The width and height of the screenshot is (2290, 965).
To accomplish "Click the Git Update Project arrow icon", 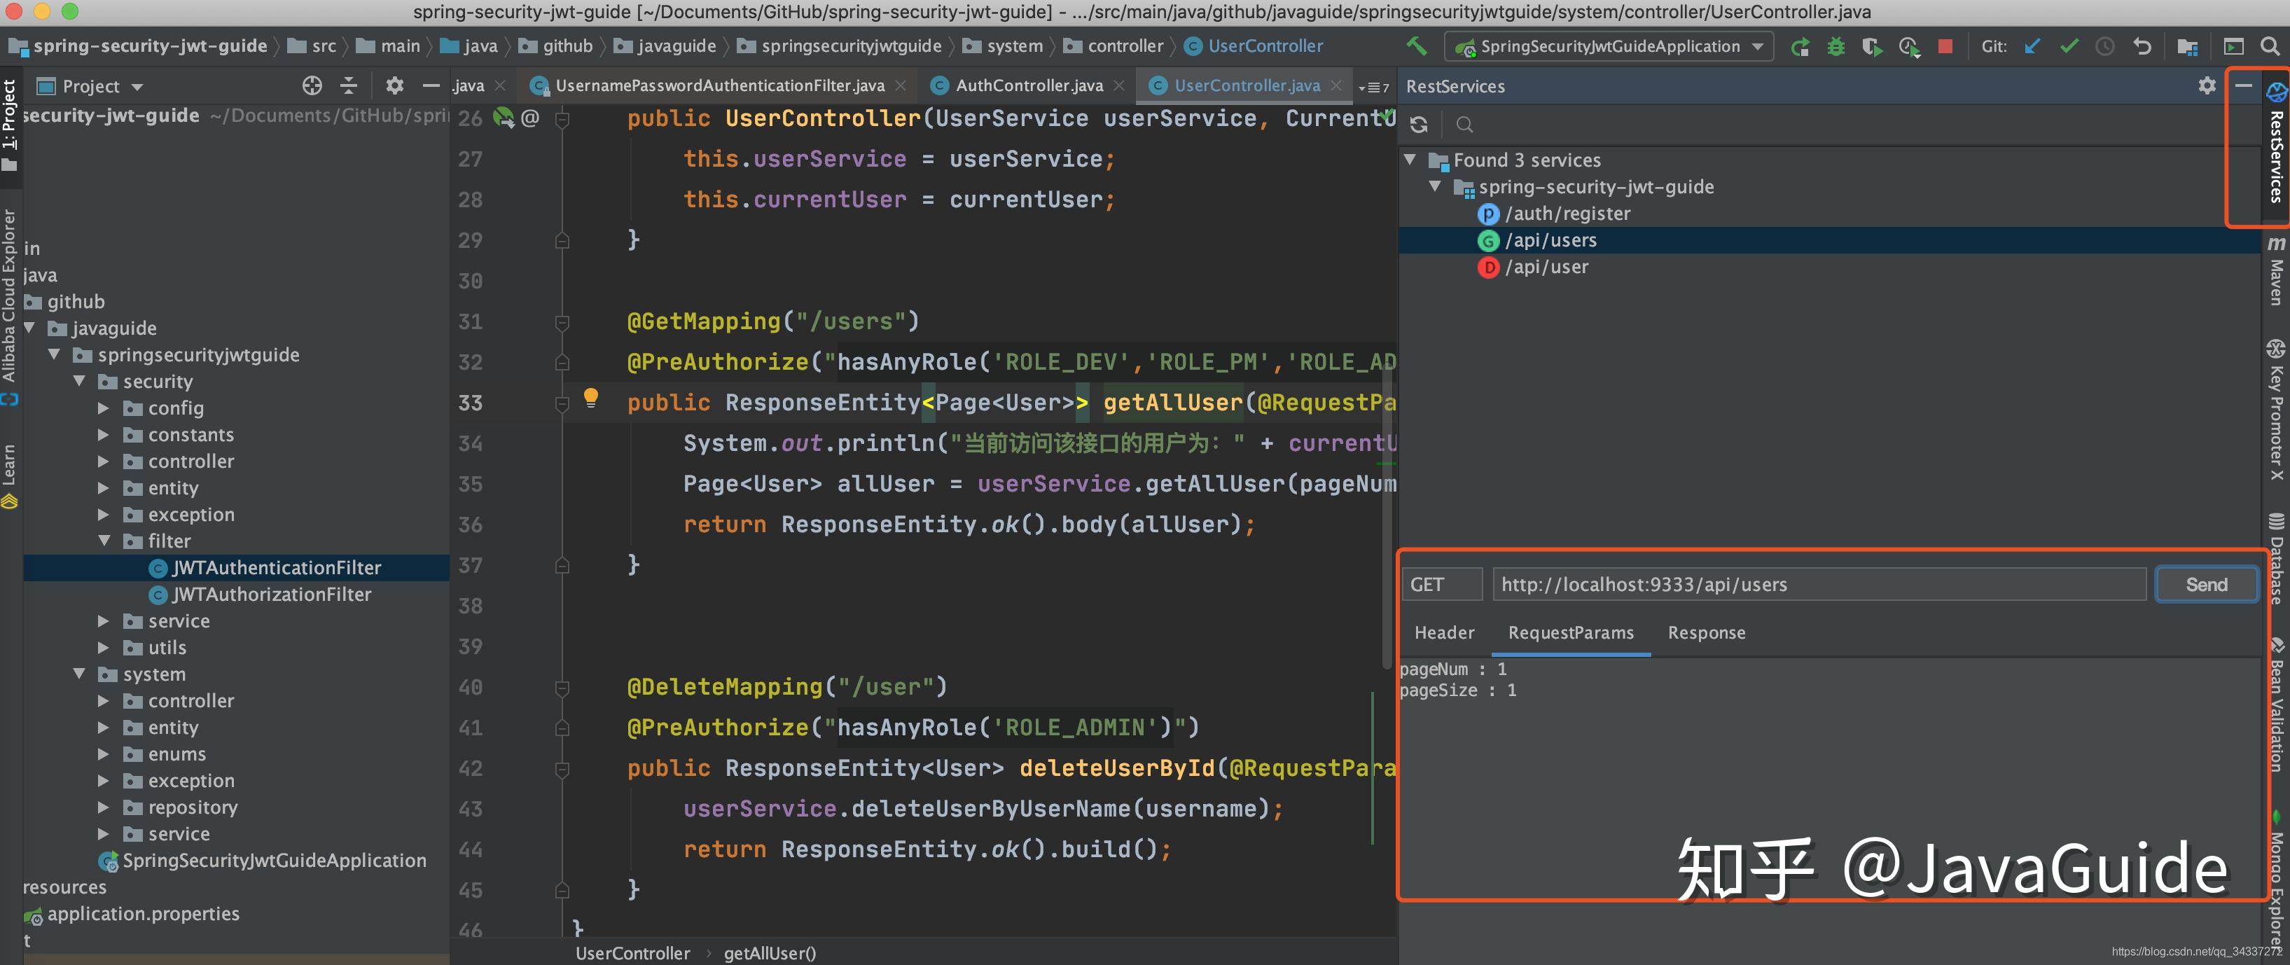I will click(2033, 46).
